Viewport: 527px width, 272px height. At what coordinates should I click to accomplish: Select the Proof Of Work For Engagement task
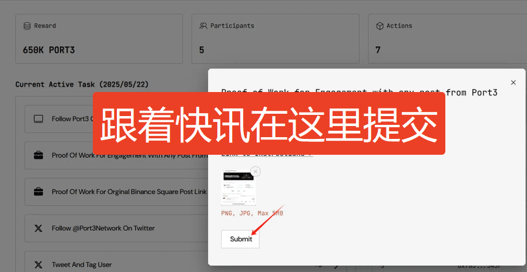pos(116,155)
